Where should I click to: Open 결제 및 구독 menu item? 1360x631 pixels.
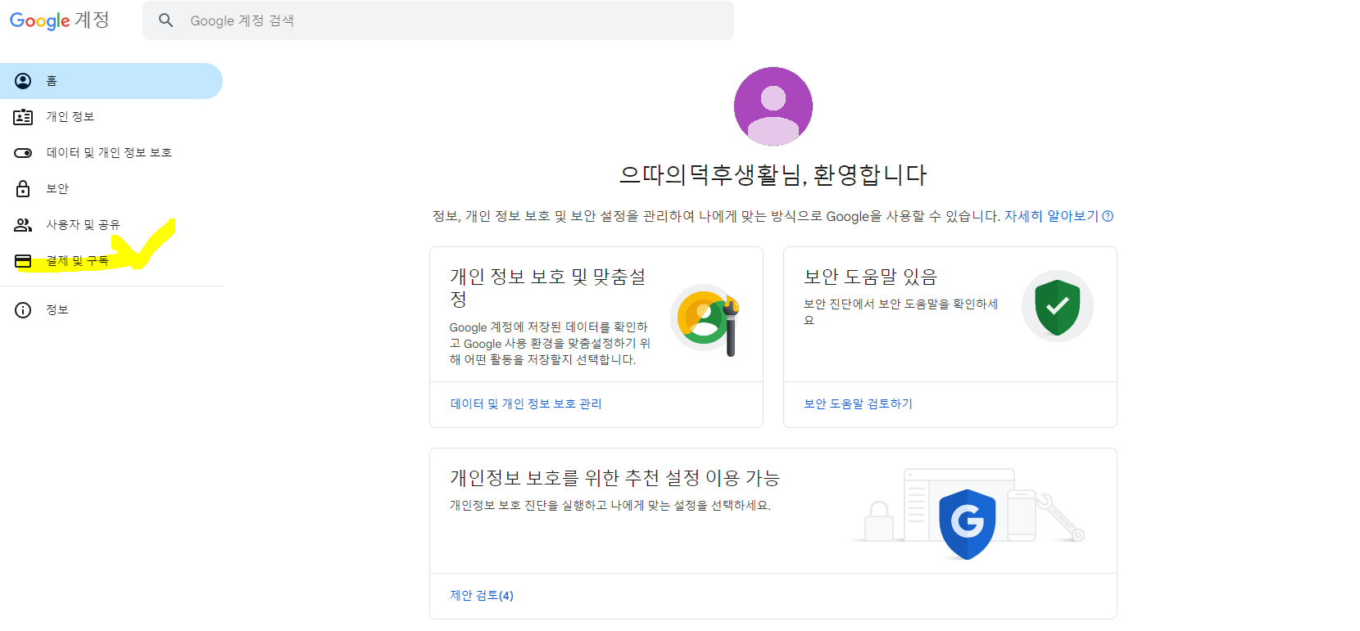pos(111,261)
